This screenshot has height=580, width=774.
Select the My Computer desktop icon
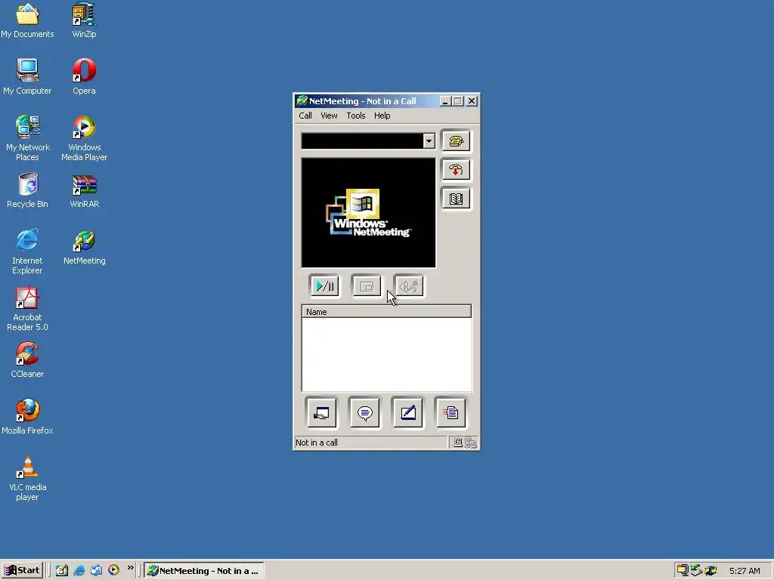coord(27,78)
